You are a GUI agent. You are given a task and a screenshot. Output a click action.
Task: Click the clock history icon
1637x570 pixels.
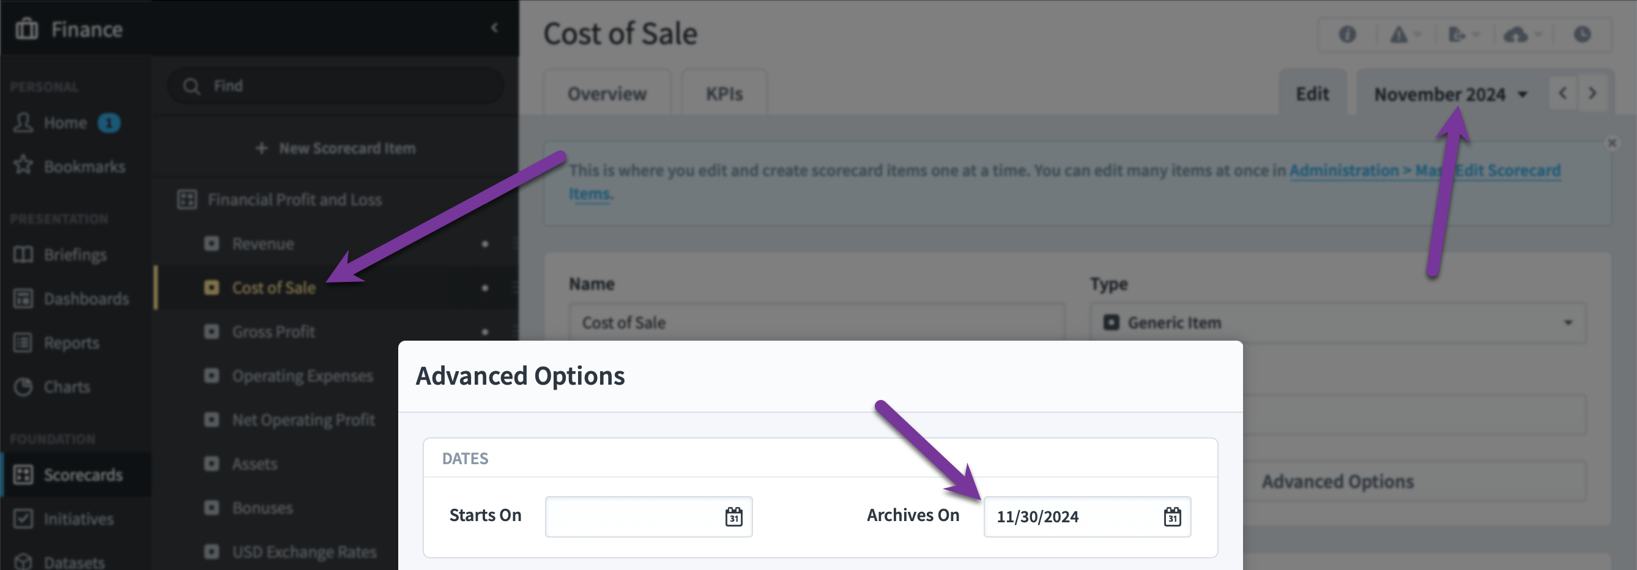tap(1582, 34)
